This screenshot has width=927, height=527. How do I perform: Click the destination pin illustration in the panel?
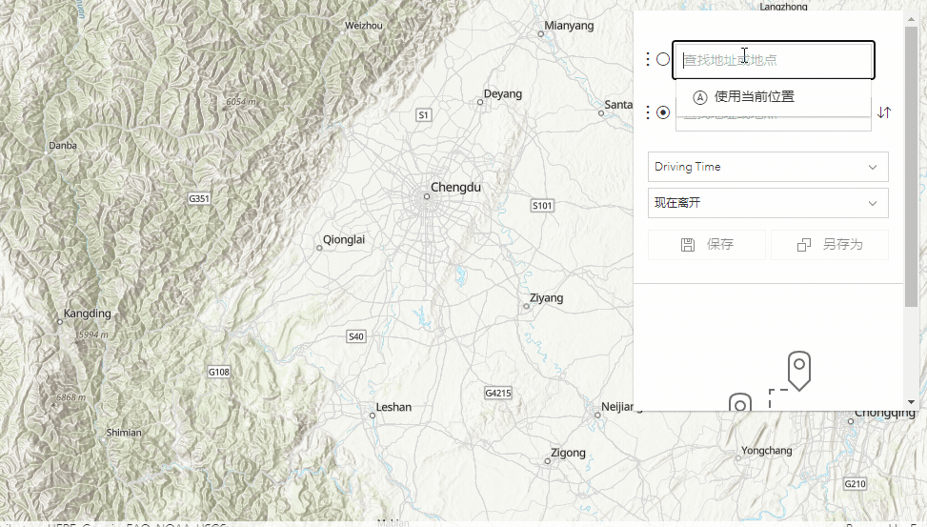(x=799, y=371)
